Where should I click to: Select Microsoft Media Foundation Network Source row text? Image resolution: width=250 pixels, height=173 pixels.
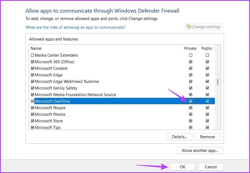click(x=76, y=95)
